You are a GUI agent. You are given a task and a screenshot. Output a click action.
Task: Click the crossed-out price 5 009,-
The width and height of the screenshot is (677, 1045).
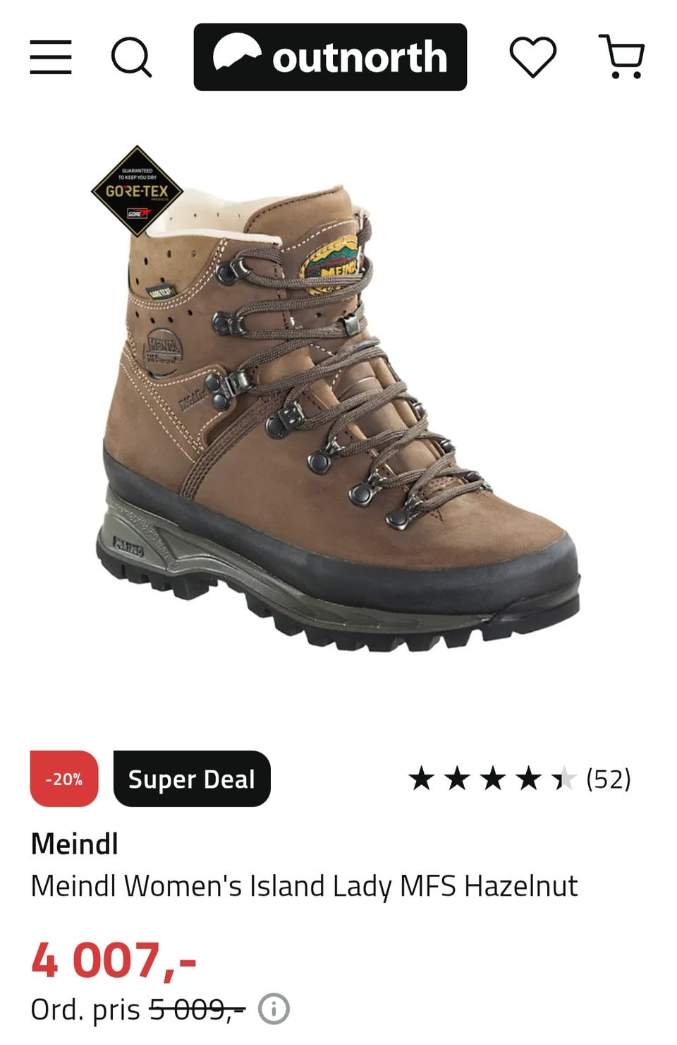197,1010
